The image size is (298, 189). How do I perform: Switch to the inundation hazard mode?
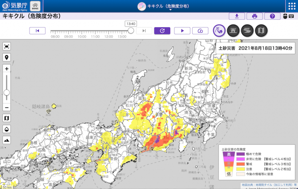(233, 30)
